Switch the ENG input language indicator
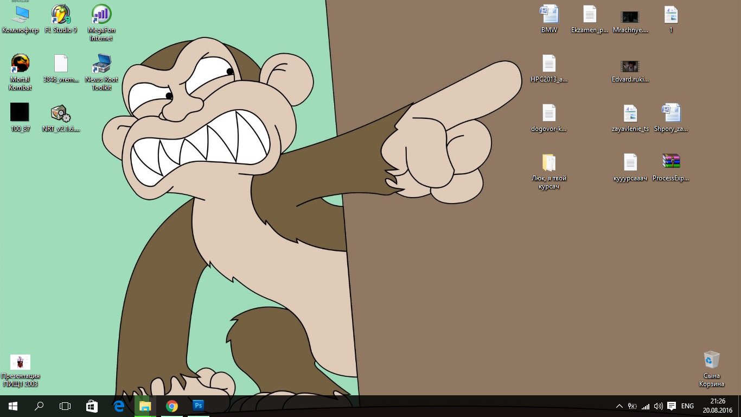 tap(687, 406)
